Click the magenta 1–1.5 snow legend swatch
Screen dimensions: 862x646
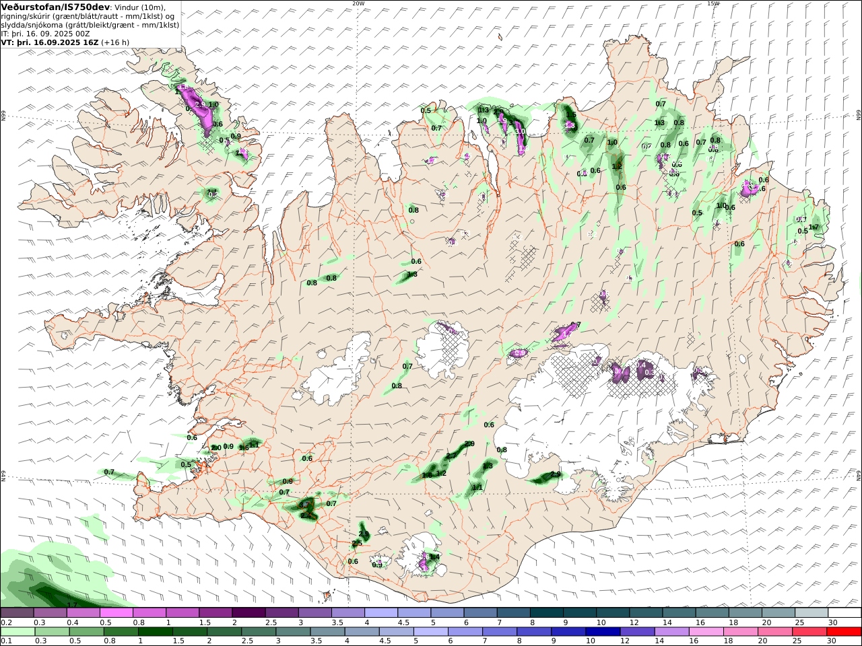coord(183,613)
